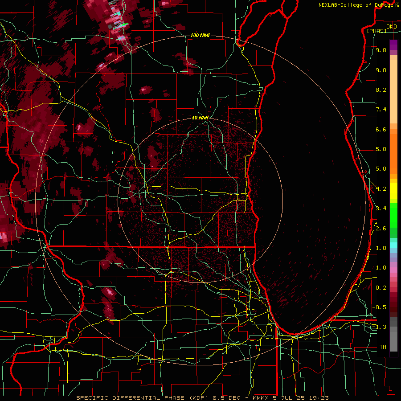This screenshot has height=401, width=401.
Task: Click the -1.3 scale value
Action: 380,327
